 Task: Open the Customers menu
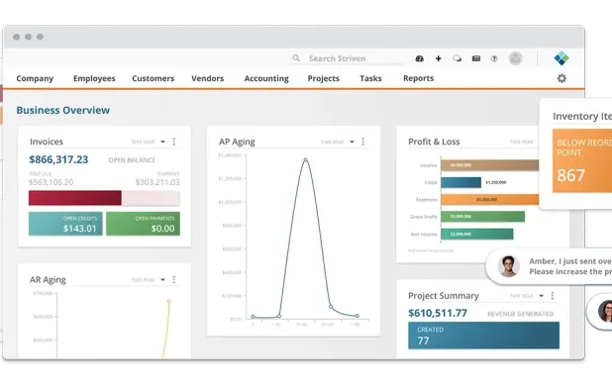click(x=153, y=78)
